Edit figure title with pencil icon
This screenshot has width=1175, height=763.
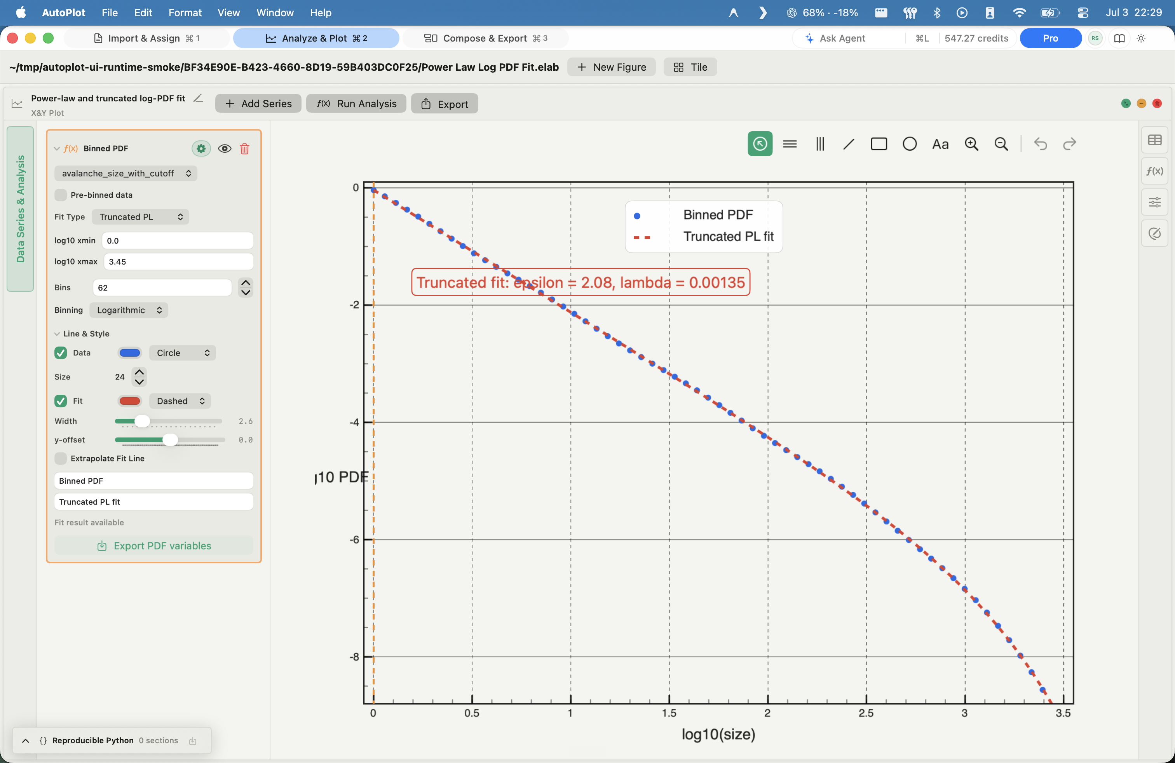[x=198, y=98]
